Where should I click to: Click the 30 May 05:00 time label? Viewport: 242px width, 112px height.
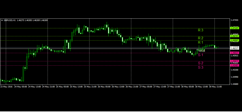(188, 87)
